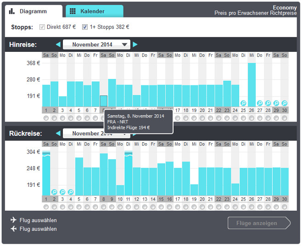Screen dimensions: 303x246
Task: Go to next month for Rückreise
Action: pyautogui.click(x=135, y=134)
